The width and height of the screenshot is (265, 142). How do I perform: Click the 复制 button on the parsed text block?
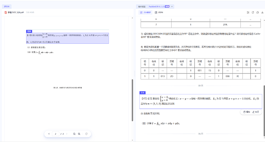tap(247, 112)
